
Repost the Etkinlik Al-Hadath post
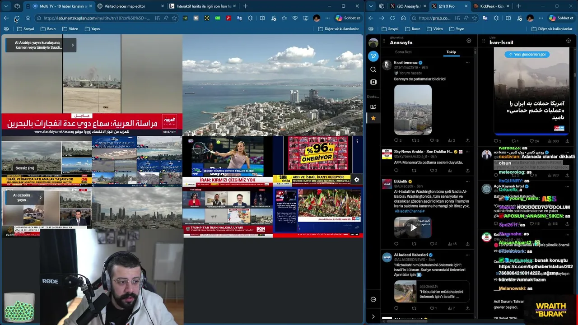415,244
